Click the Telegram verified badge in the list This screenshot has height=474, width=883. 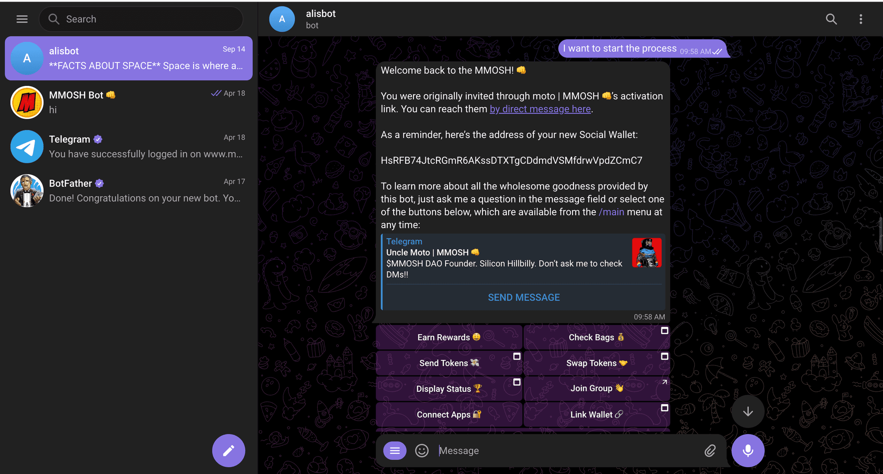point(97,139)
